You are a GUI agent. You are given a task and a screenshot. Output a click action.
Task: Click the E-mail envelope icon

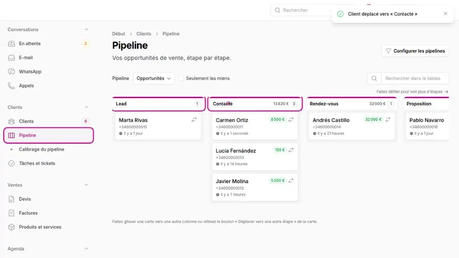(x=11, y=58)
